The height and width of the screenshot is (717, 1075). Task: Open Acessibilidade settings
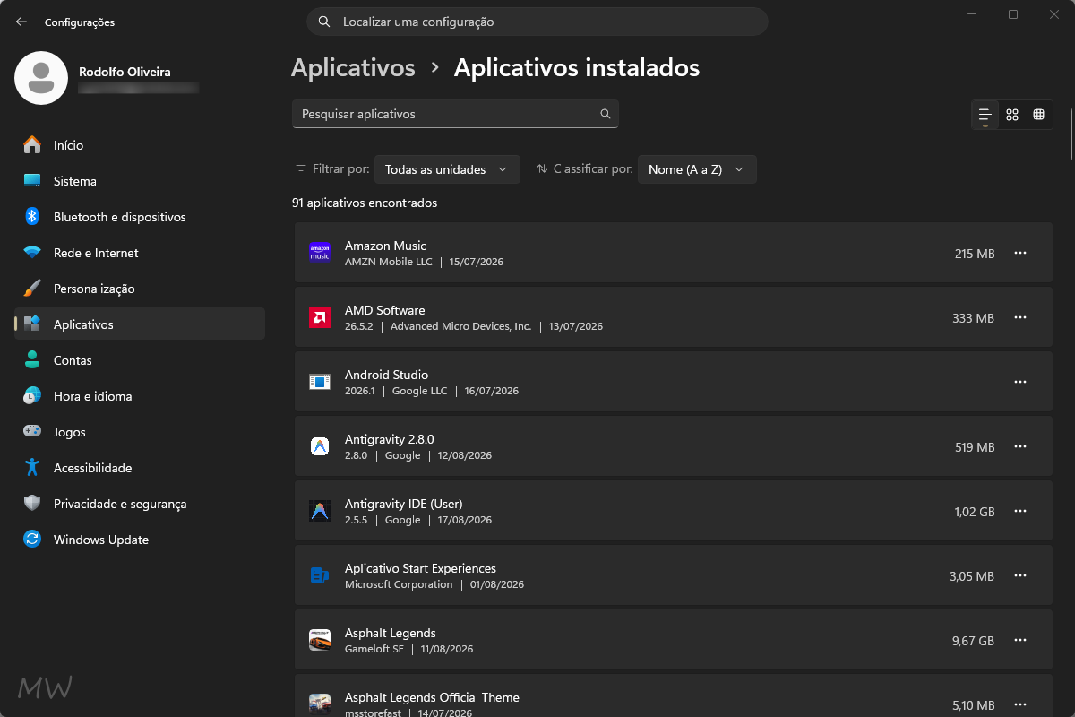[x=140, y=468]
